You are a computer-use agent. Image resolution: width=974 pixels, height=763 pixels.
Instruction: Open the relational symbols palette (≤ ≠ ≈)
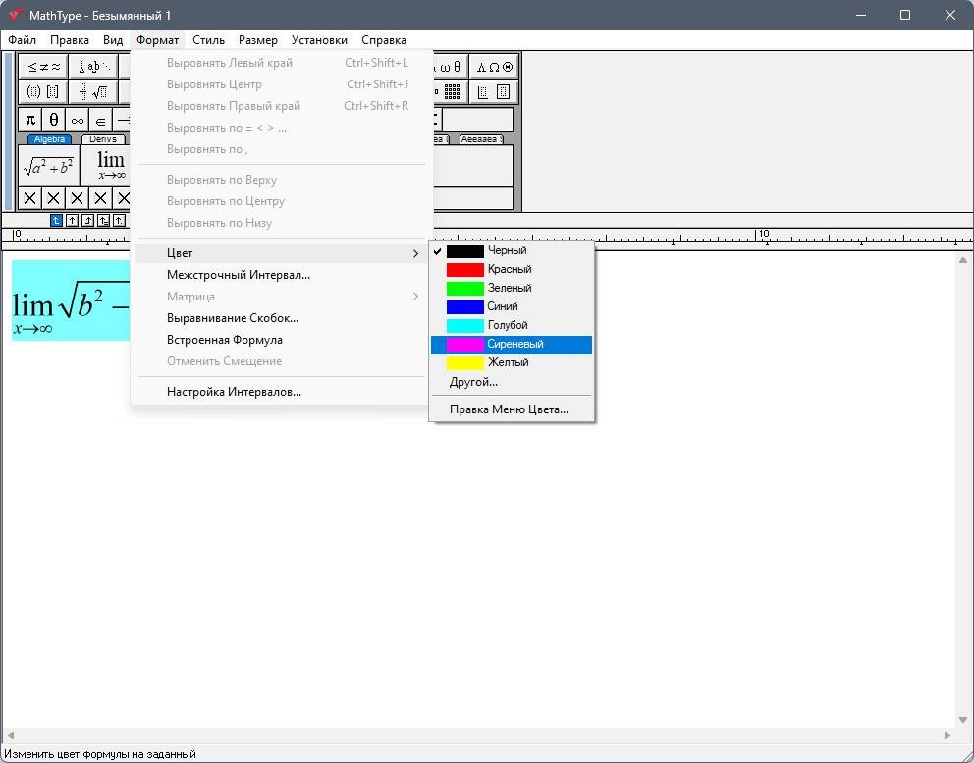click(43, 67)
